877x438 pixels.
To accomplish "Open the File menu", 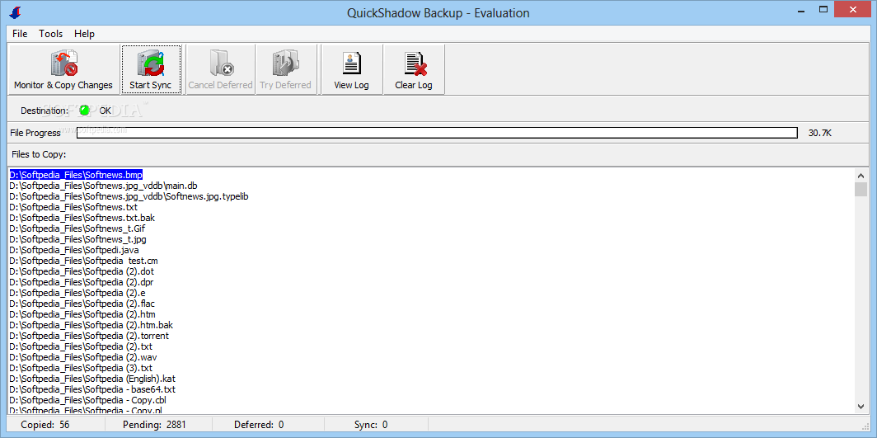I will pyautogui.click(x=20, y=34).
